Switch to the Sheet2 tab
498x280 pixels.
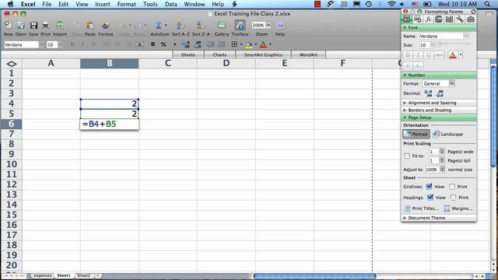83,275
